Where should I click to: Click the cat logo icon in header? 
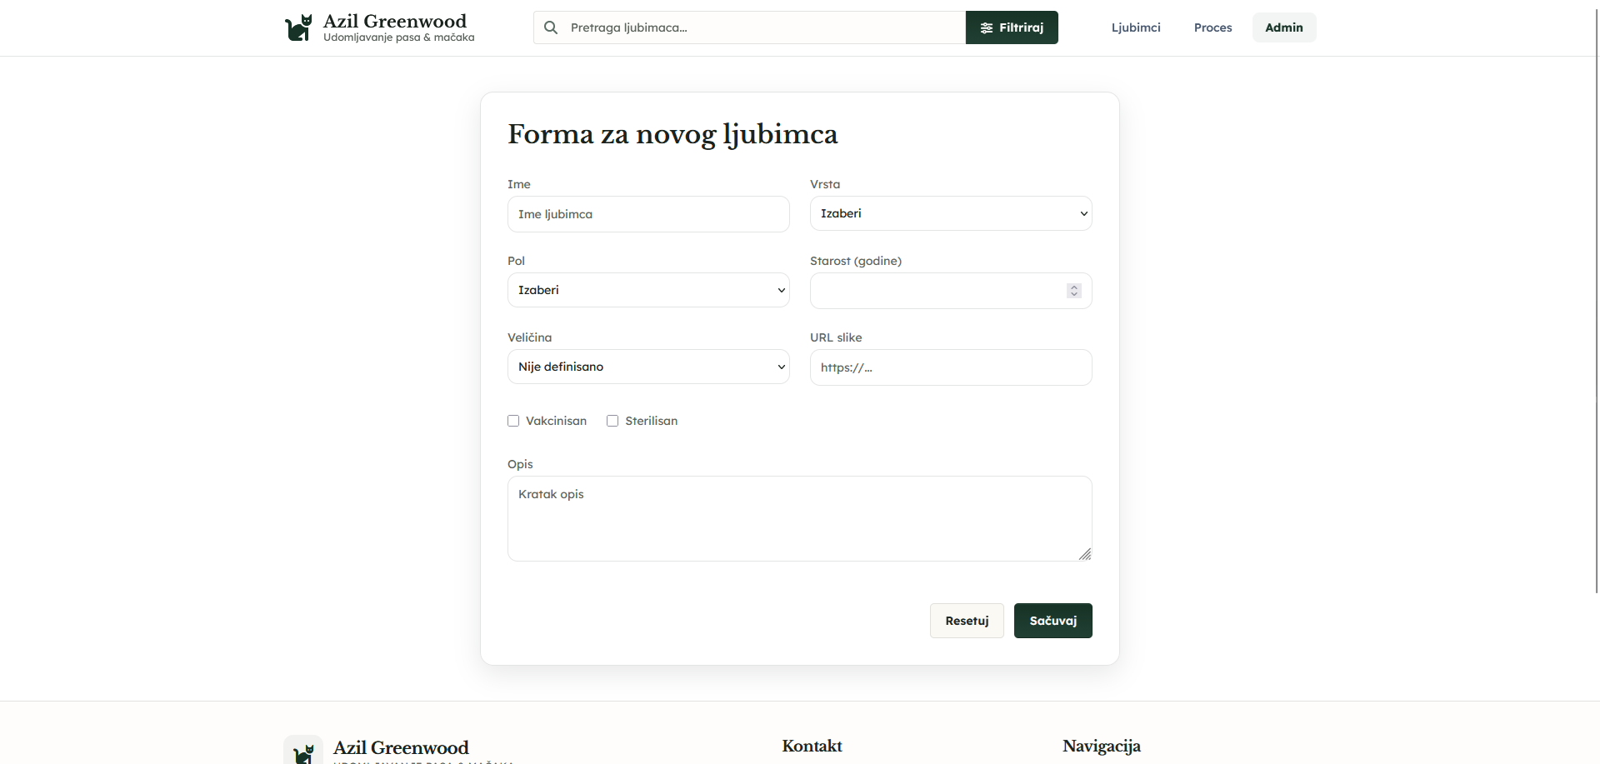[298, 27]
